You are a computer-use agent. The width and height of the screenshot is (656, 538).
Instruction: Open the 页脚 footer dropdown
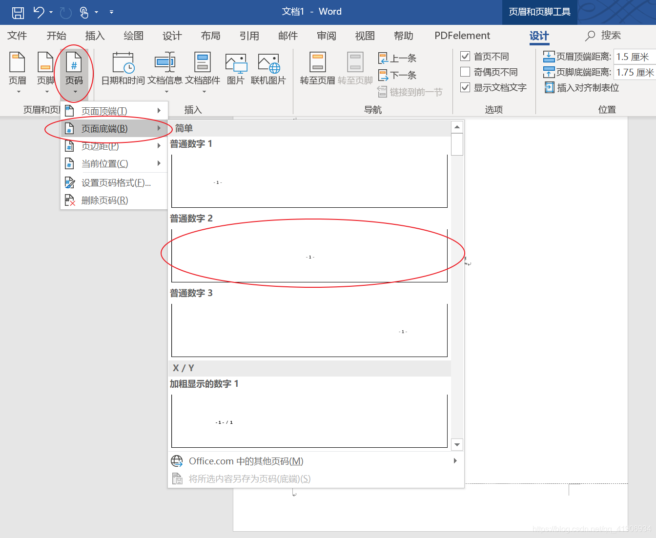(46, 72)
